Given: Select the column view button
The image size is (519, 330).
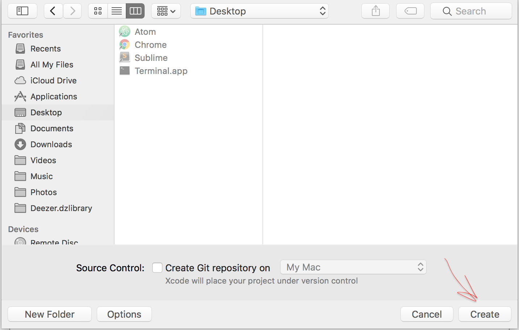Looking at the screenshot, I should coord(135,11).
